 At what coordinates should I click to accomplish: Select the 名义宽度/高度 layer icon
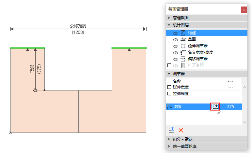coord(183,52)
